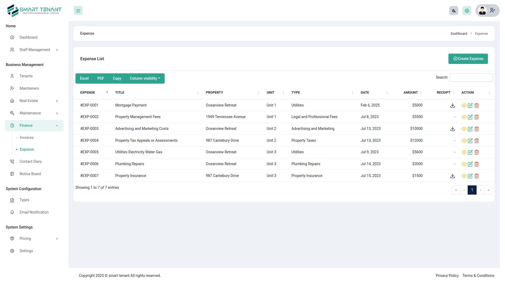View the Utilities Electricity Water Gas expense
Viewport: 505px width, 284px height.
tap(464, 152)
